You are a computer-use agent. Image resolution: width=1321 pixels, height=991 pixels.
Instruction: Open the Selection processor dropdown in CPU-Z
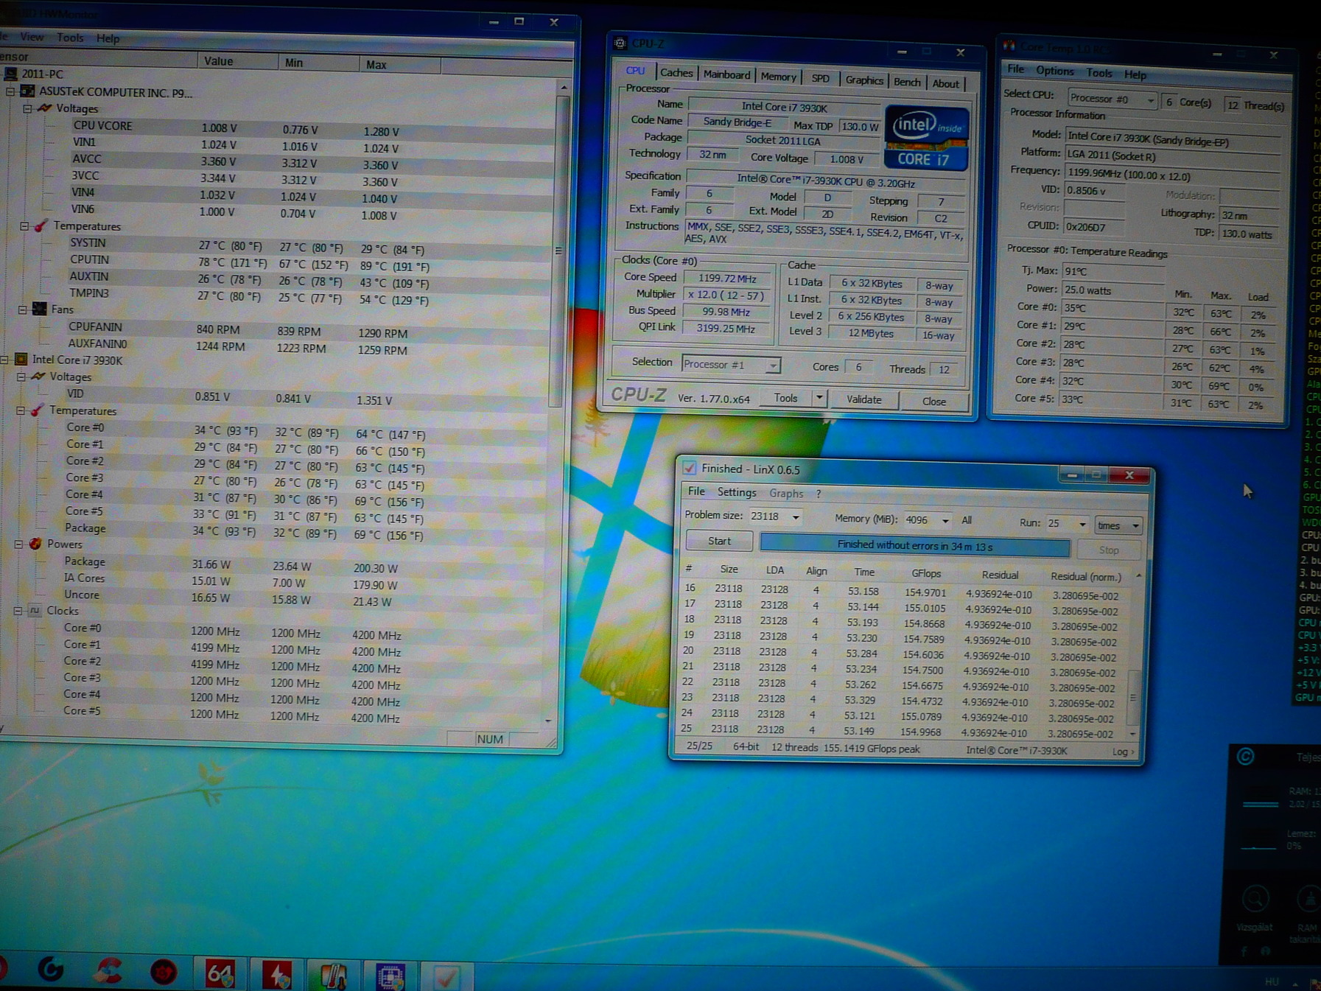[x=772, y=365]
